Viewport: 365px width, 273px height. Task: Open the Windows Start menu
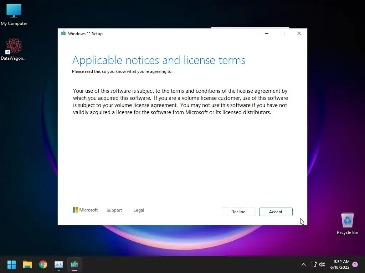pos(11,264)
